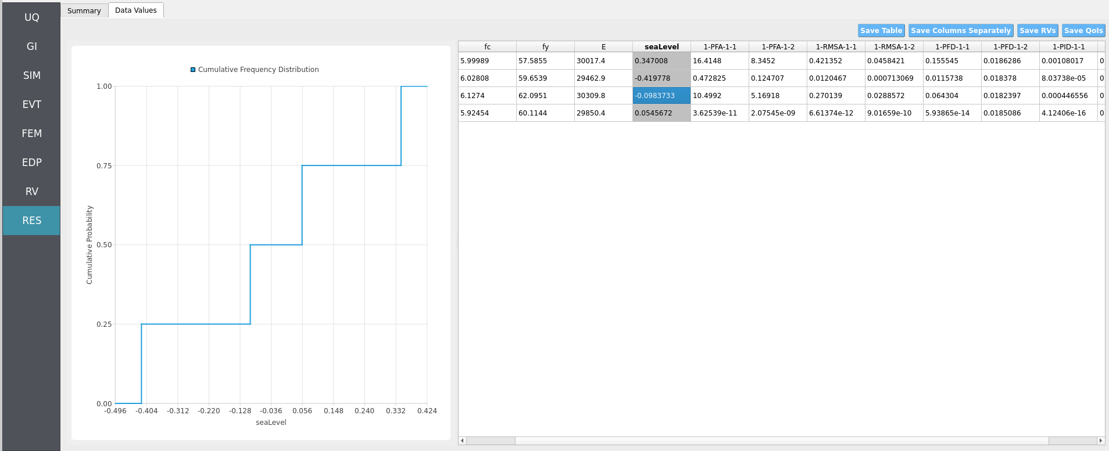The image size is (1109, 451).
Task: Select cell with value 3.62539e-11
Action: click(x=720, y=113)
